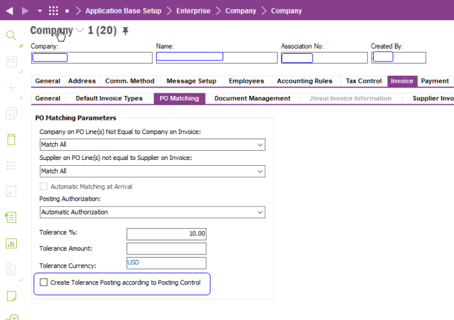The width and height of the screenshot is (454, 320).
Task: Click the Tolerance Currency field USD
Action: 166,263
